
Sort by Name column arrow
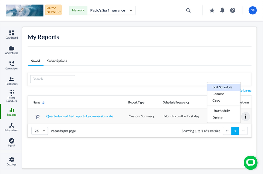tap(43, 102)
